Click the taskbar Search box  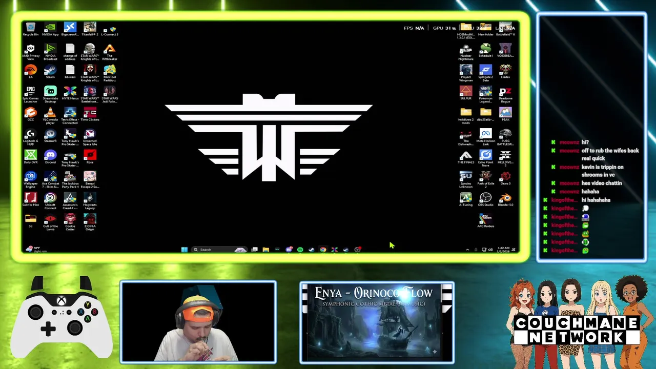(x=219, y=250)
